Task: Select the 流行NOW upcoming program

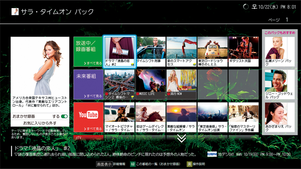Action: coord(181,84)
